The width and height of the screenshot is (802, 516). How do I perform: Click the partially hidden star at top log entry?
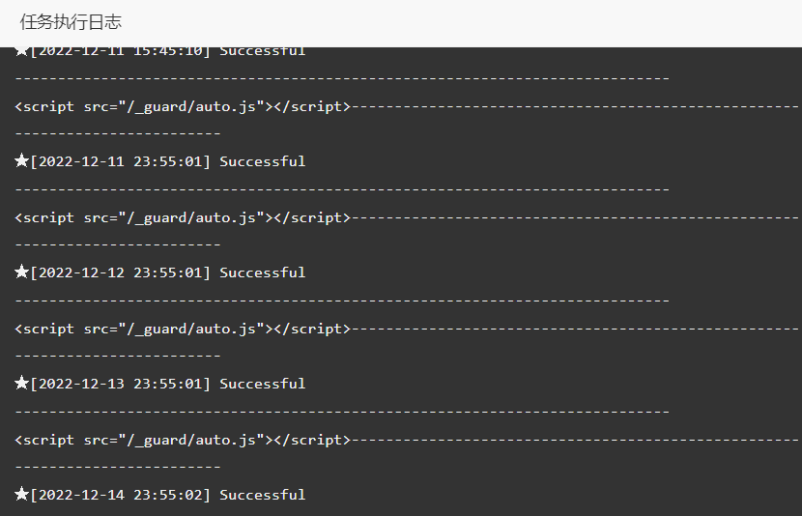[x=21, y=51]
